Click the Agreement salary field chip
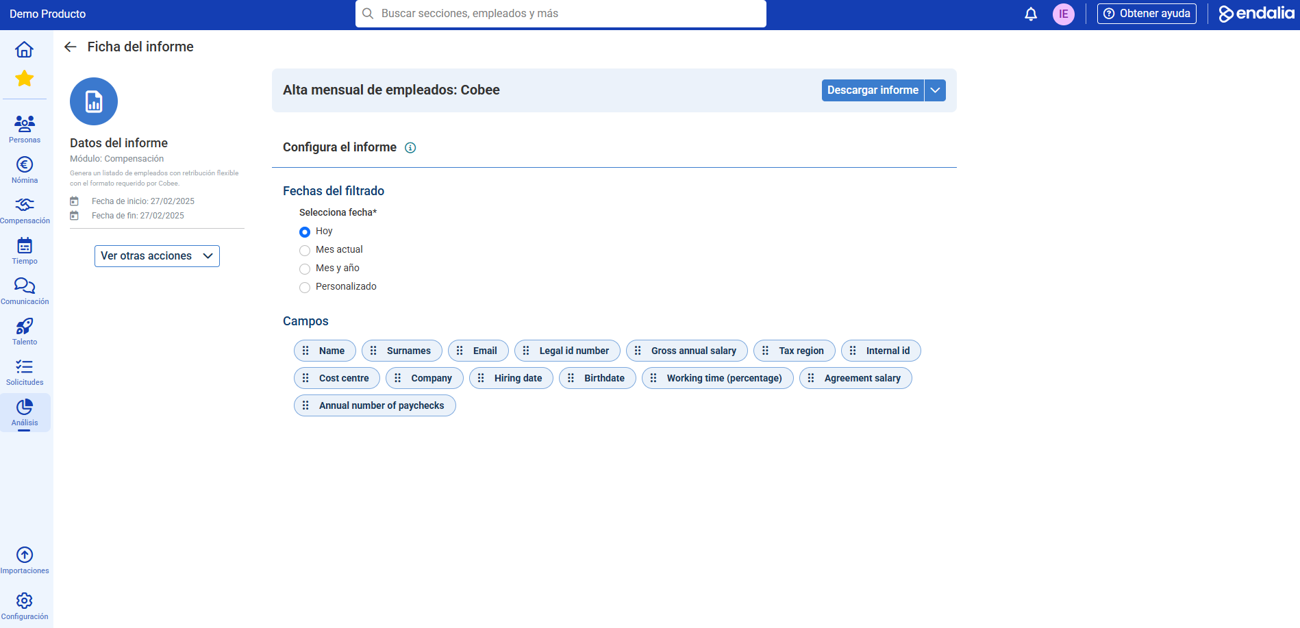 tap(855, 378)
